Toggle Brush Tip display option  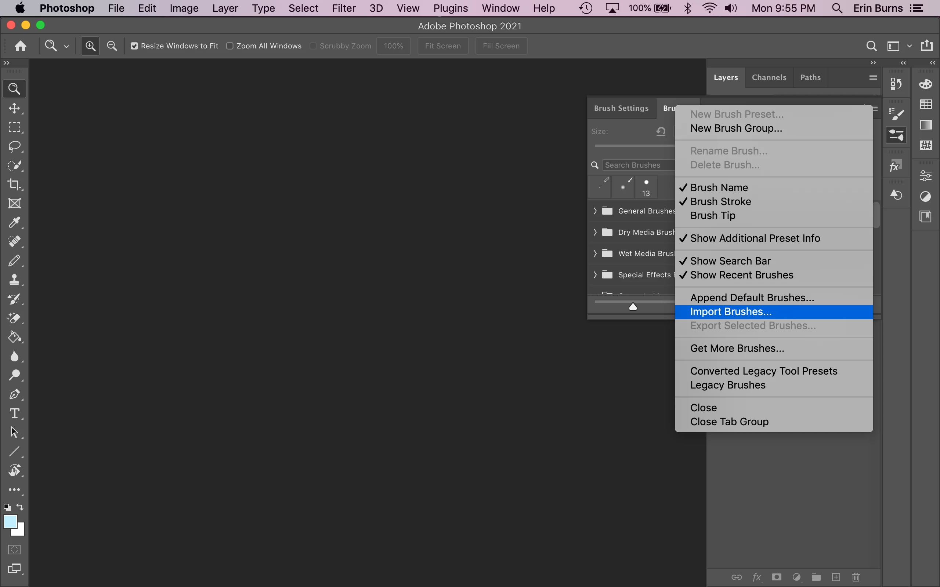pos(712,215)
